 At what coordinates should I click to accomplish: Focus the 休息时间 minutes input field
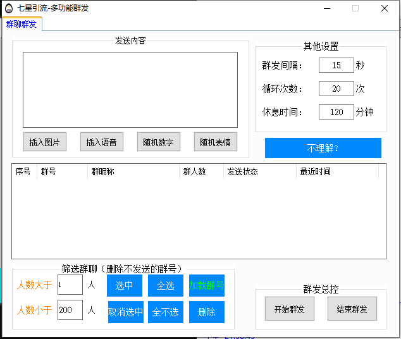[336, 112]
